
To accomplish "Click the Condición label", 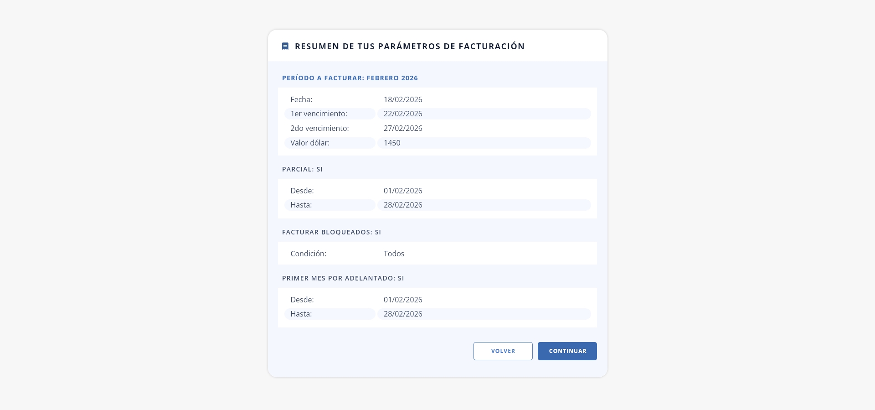I will coord(308,254).
